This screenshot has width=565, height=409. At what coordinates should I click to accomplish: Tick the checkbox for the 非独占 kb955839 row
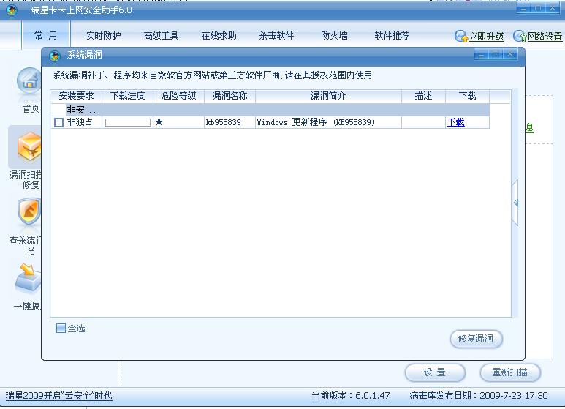click(x=58, y=122)
